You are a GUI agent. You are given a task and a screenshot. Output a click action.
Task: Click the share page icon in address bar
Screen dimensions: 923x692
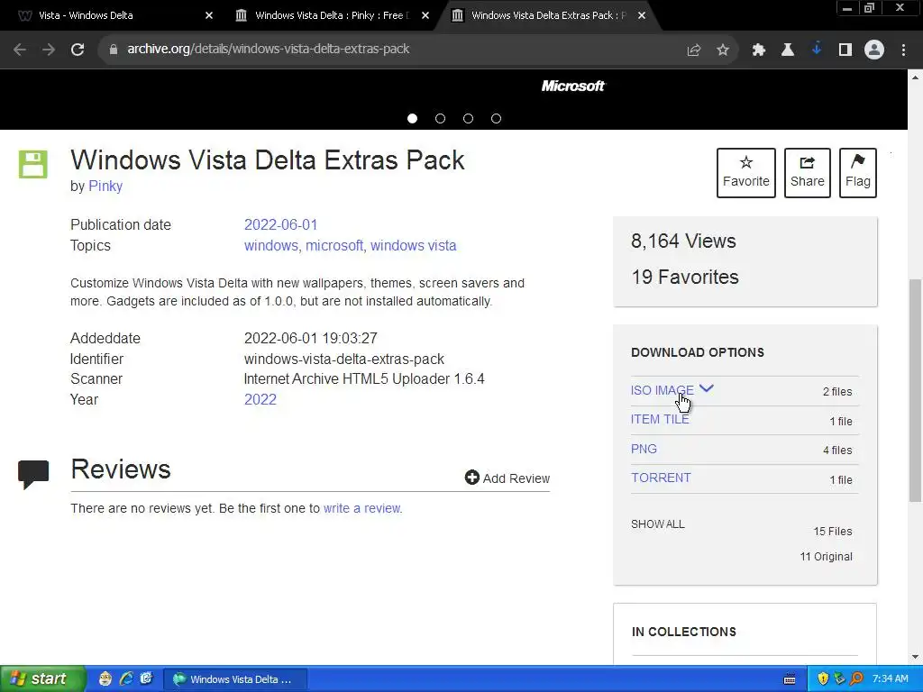pyautogui.click(x=693, y=50)
